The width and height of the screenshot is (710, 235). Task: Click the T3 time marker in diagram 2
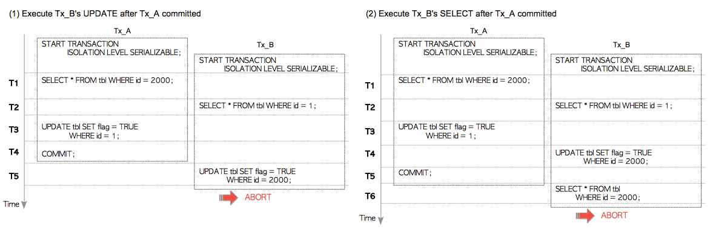[370, 132]
